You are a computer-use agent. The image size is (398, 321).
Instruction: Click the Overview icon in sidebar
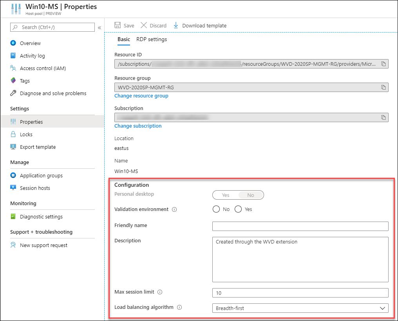tap(13, 43)
